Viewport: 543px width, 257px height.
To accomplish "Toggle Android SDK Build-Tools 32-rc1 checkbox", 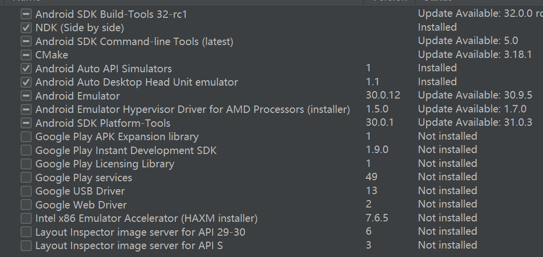I will 26,14.
